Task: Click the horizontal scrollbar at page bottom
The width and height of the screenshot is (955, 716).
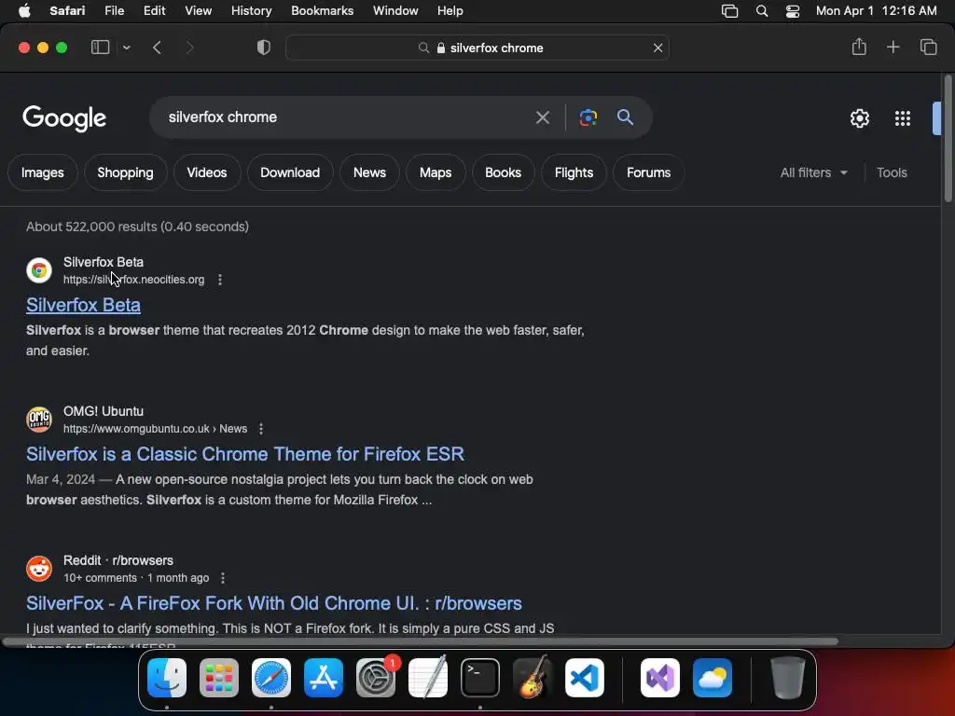Action: click(421, 641)
